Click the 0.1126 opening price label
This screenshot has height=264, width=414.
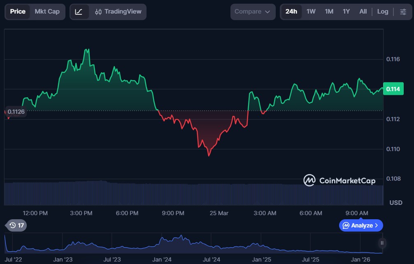tap(16, 112)
